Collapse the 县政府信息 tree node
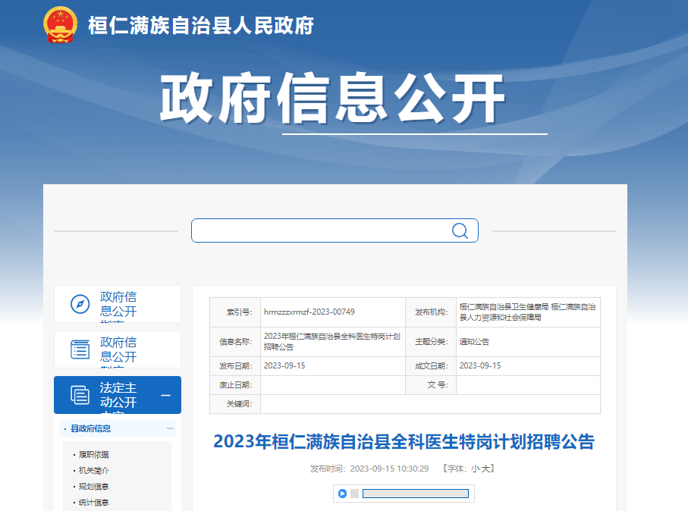688x511 pixels. click(170, 428)
